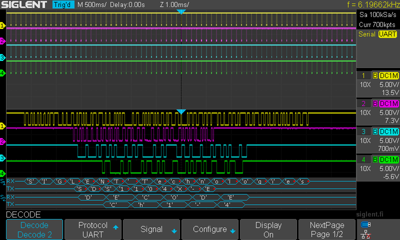Image resolution: width=400 pixels, height=240 pixels.
Task: Click the frequency counter f = 6.19662kHz
Action: [x=373, y=4]
